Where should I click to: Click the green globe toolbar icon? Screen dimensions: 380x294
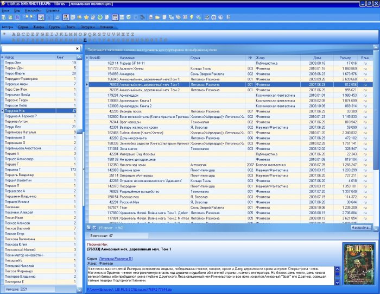(100, 17)
